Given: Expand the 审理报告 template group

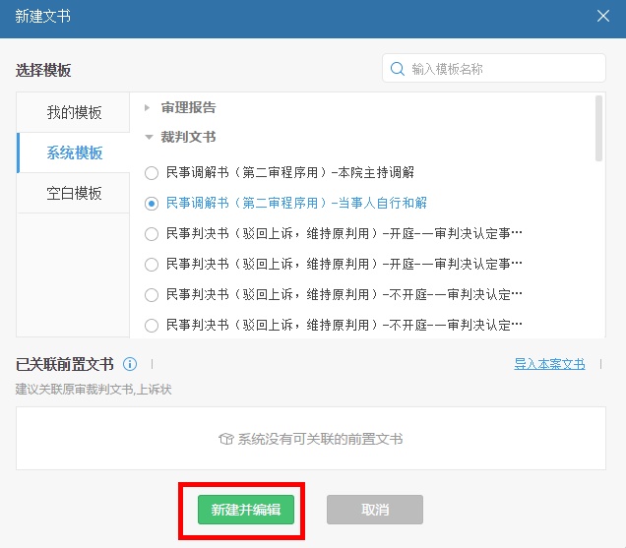Looking at the screenshot, I should tap(149, 107).
